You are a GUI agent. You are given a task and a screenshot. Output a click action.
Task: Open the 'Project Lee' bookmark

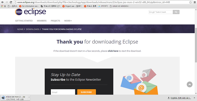pyautogui.click(x=72, y=6)
